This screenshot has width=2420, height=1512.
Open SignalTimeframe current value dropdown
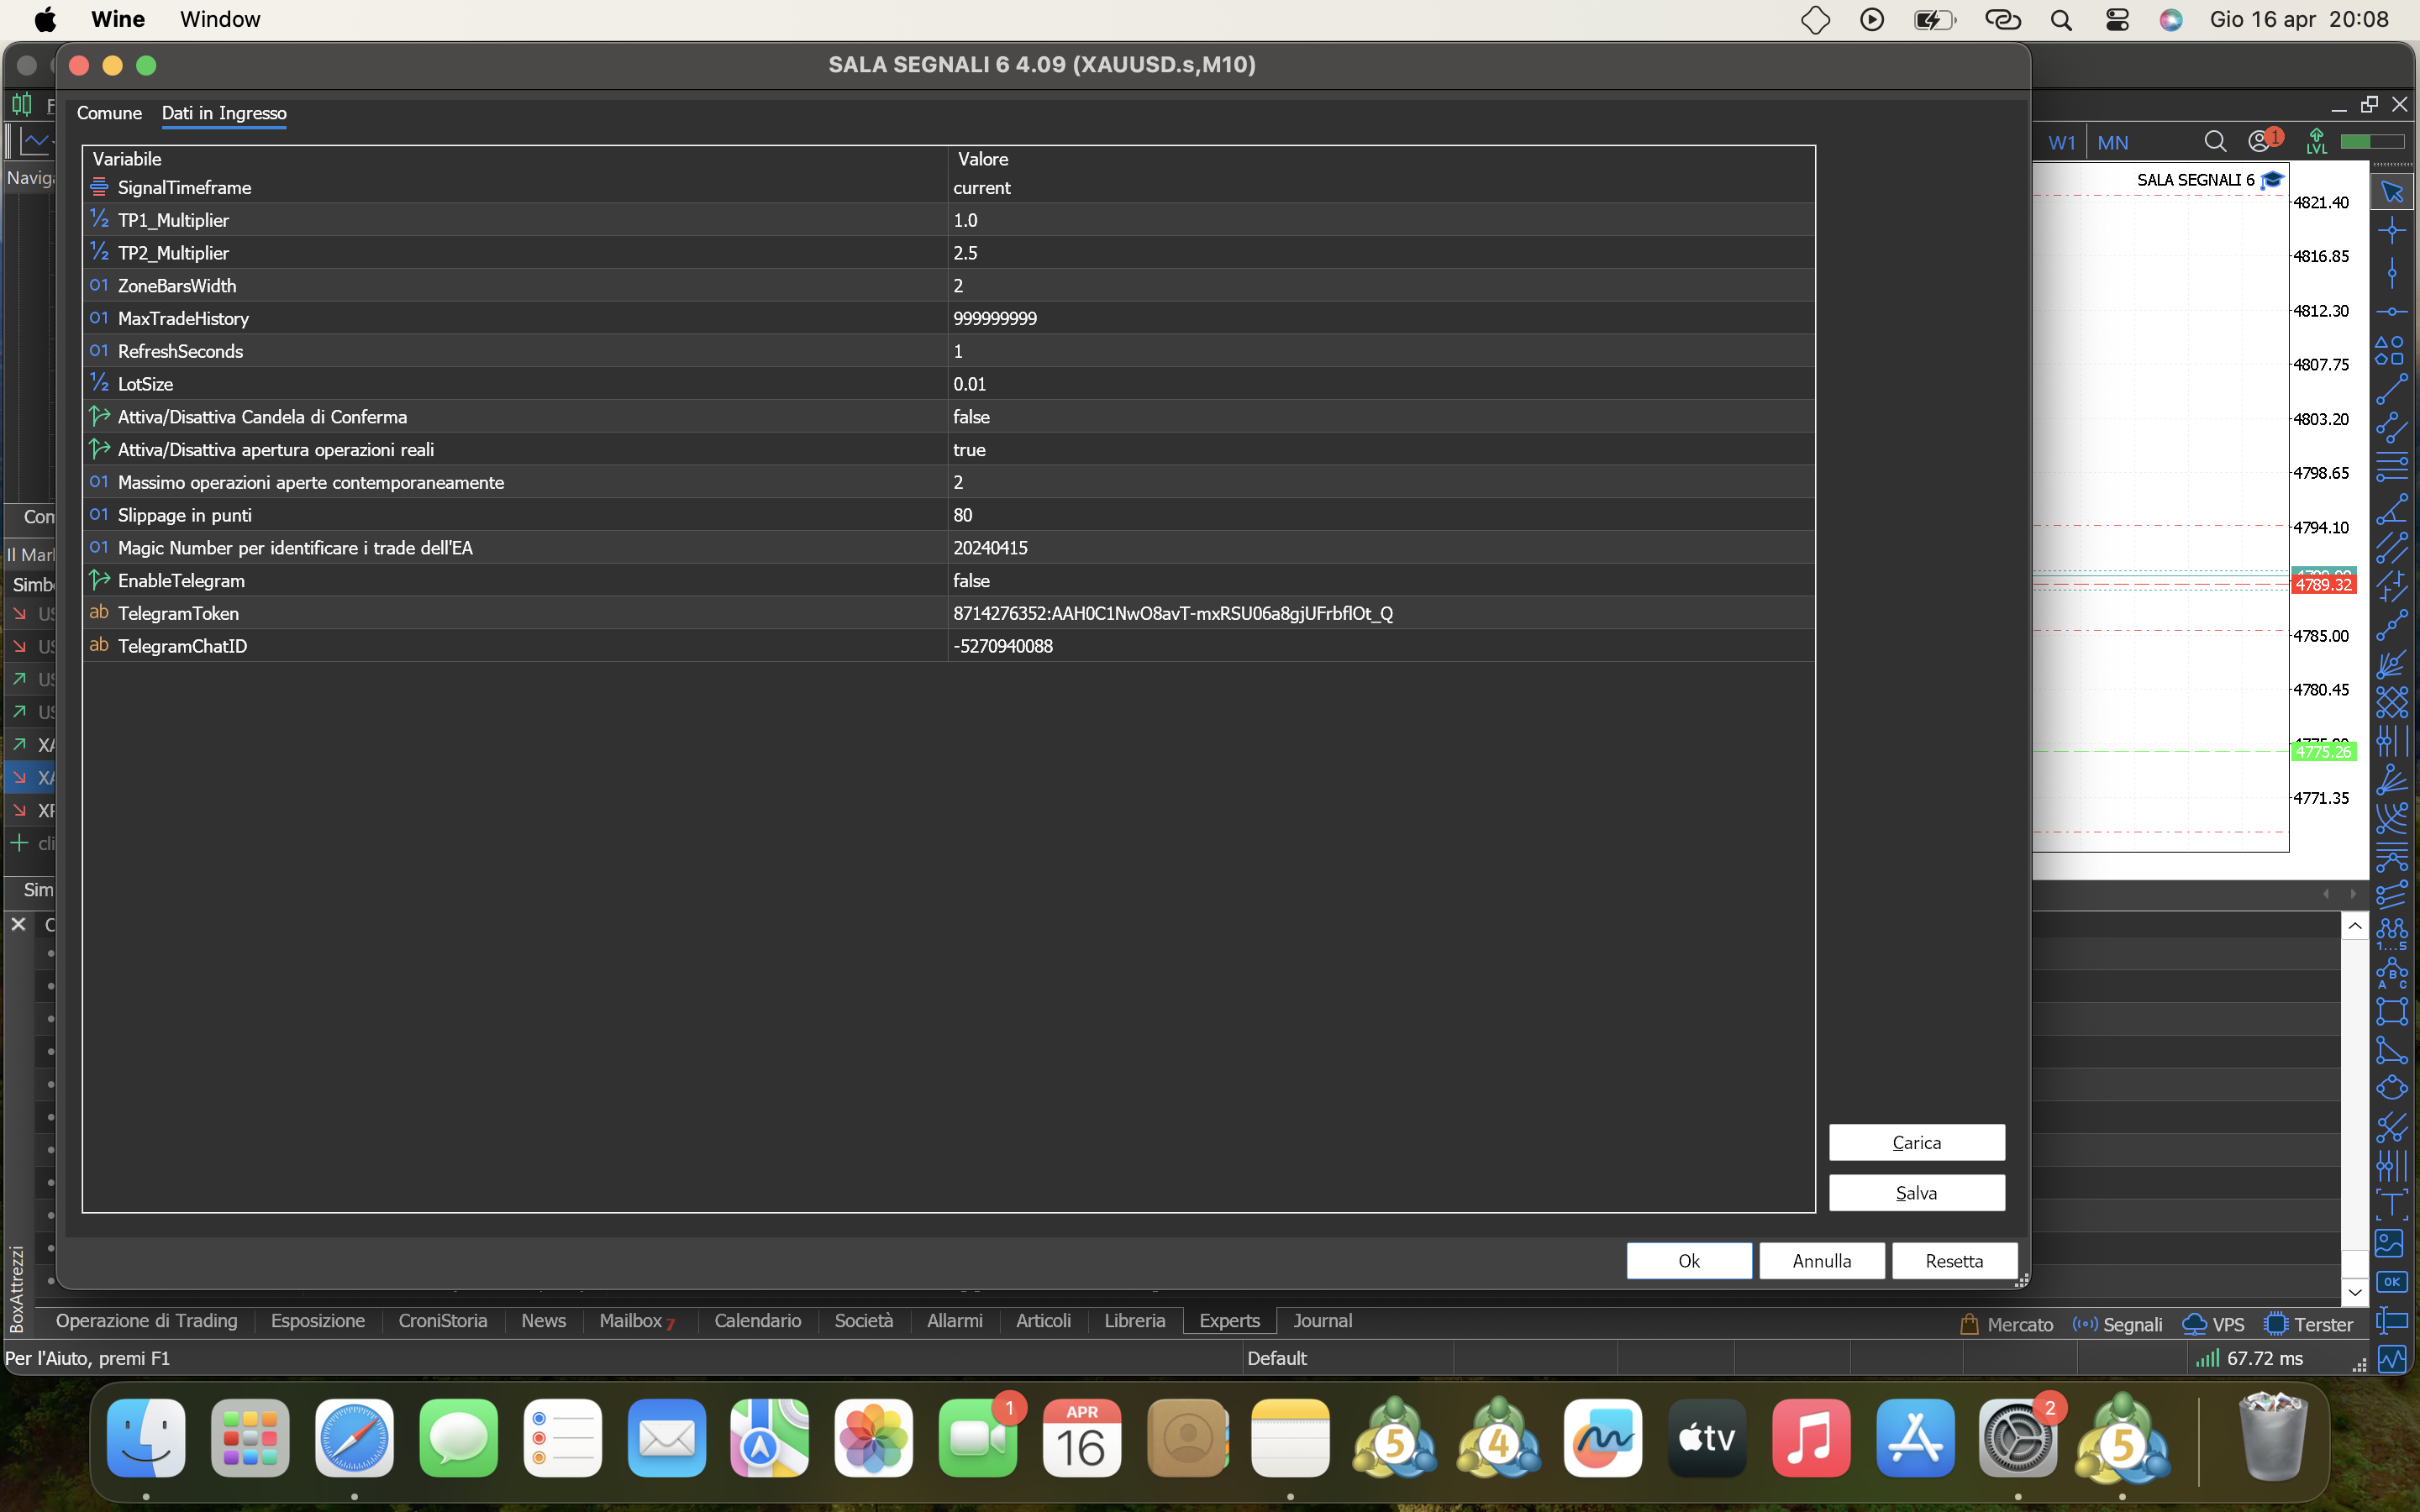981,188
